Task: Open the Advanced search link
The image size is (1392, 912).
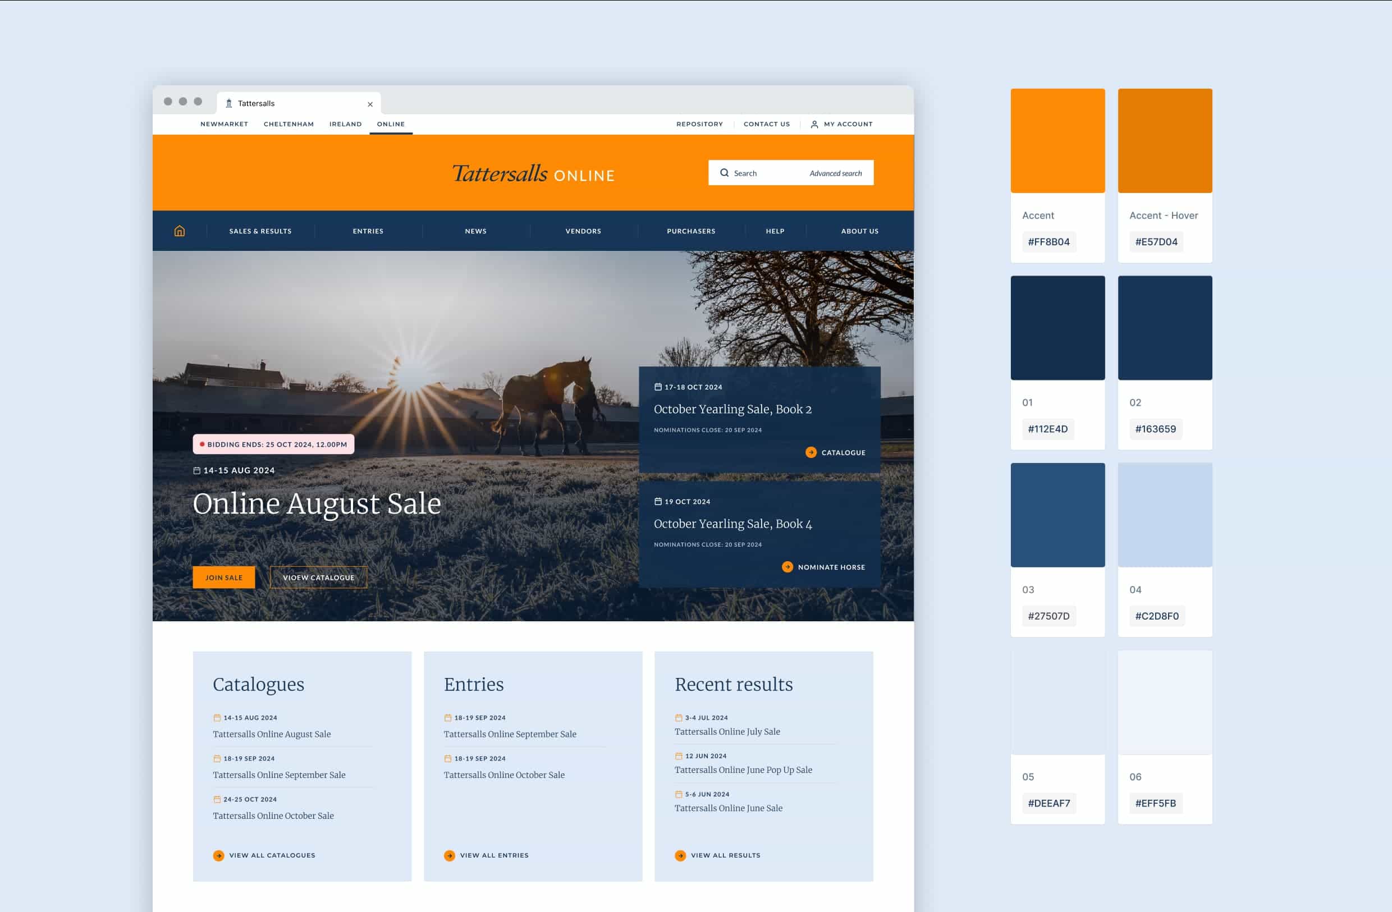Action: [x=835, y=174]
